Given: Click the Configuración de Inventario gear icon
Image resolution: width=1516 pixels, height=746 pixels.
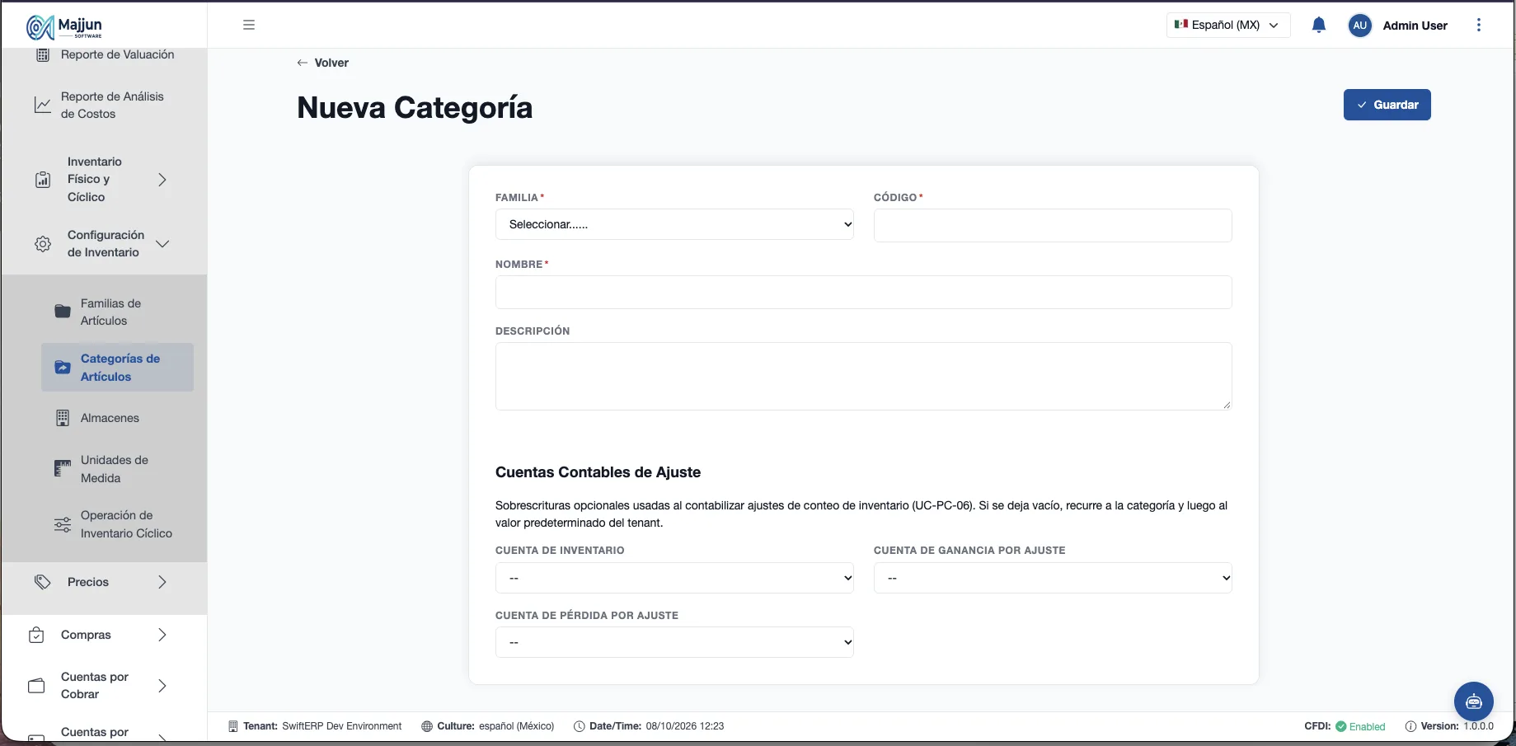Looking at the screenshot, I should [43, 244].
